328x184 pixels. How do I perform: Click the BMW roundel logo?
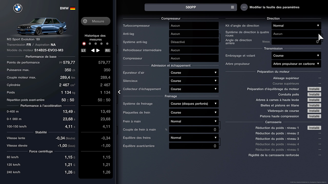[x=18, y=8]
